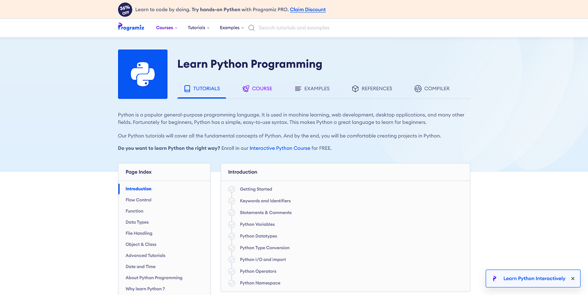
Task: Click Learn Python Interactively text
Action: coord(534,279)
